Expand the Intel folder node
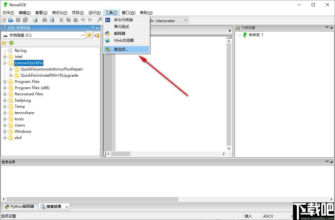 5,57
